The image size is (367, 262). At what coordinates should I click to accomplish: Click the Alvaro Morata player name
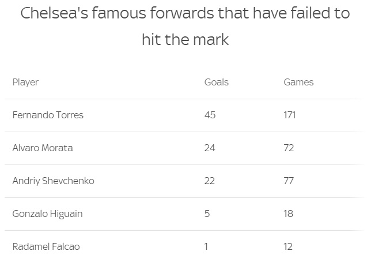tap(43, 148)
